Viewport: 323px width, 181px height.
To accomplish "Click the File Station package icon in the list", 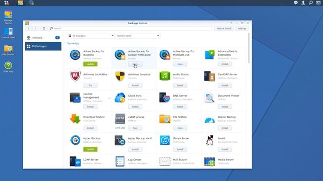I will click(165, 119).
